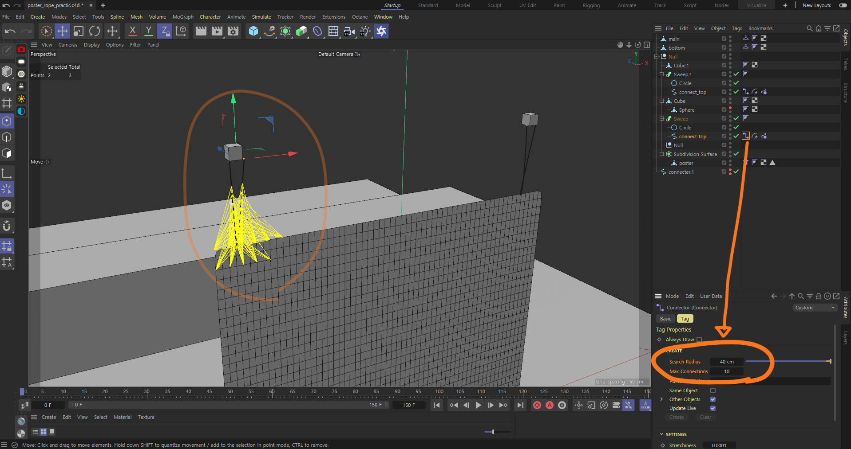This screenshot has width=851, height=449.
Task: Collapse the SETTINGS section
Action: (x=661, y=434)
